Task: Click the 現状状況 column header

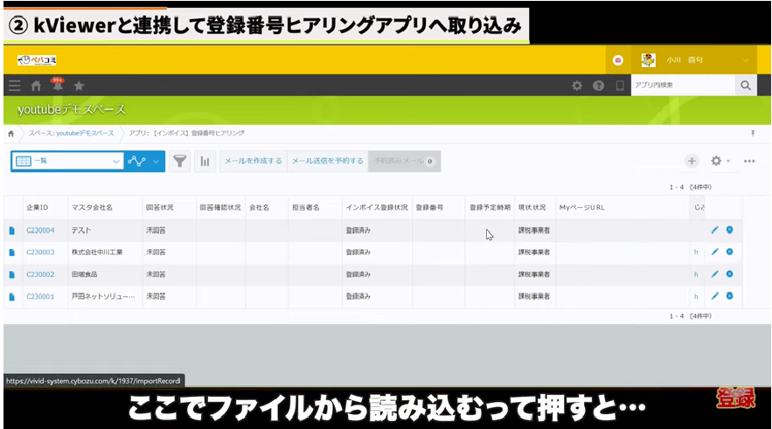Action: [532, 208]
